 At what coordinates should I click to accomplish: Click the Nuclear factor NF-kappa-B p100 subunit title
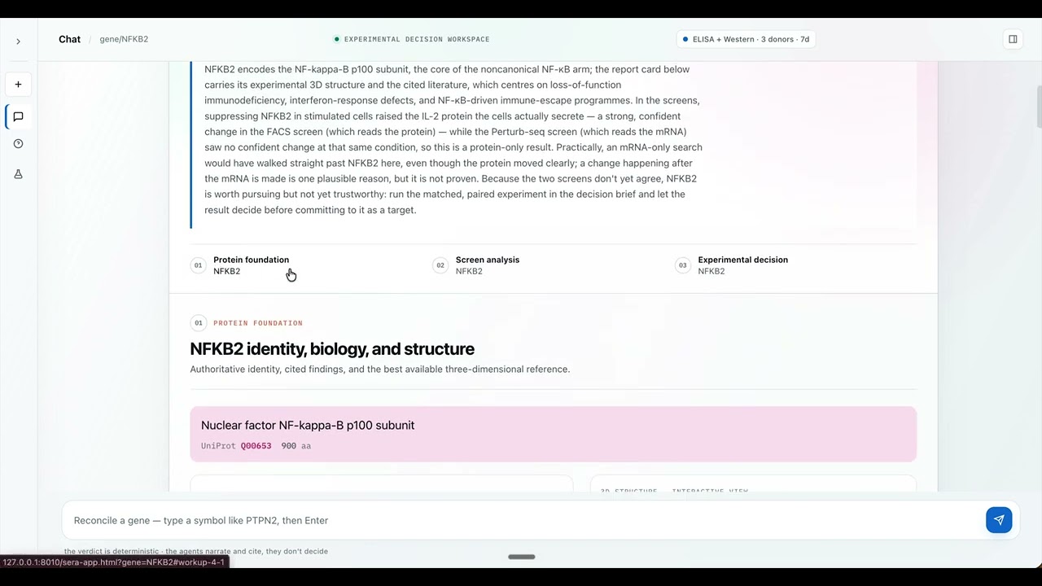(308, 426)
